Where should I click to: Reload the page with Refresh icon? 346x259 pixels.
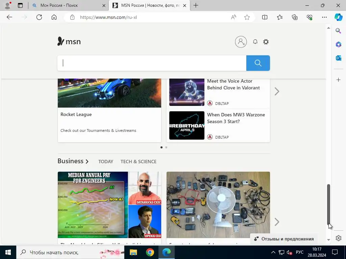point(39,17)
